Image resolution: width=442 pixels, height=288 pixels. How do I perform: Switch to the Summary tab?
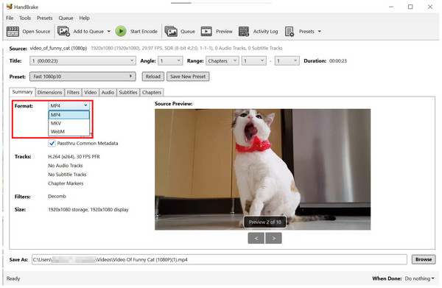point(22,92)
